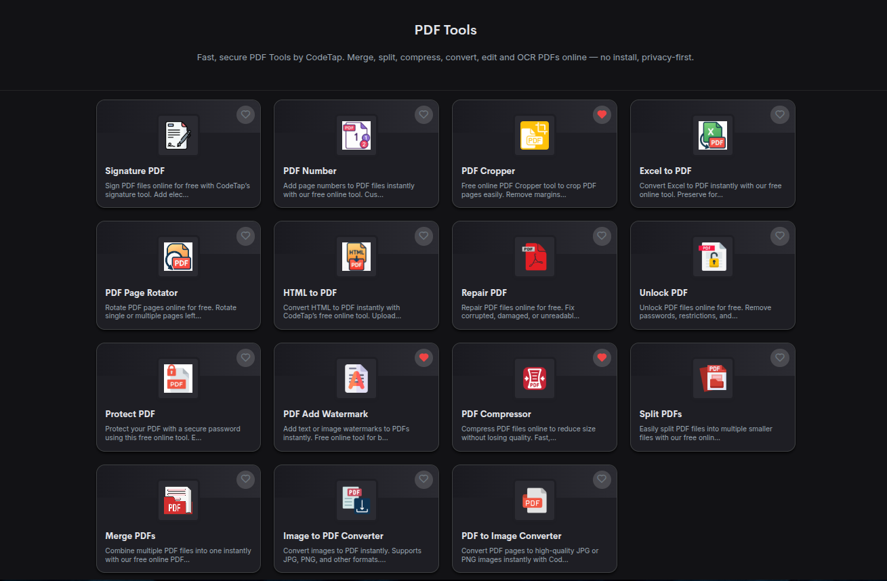Open the HTML to PDF icon
Image resolution: width=887 pixels, height=581 pixels.
tap(356, 257)
